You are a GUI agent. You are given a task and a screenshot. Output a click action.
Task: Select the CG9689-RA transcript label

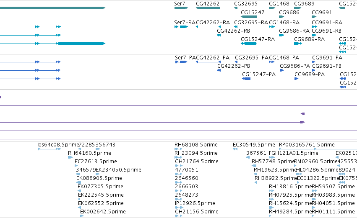tap(309, 39)
